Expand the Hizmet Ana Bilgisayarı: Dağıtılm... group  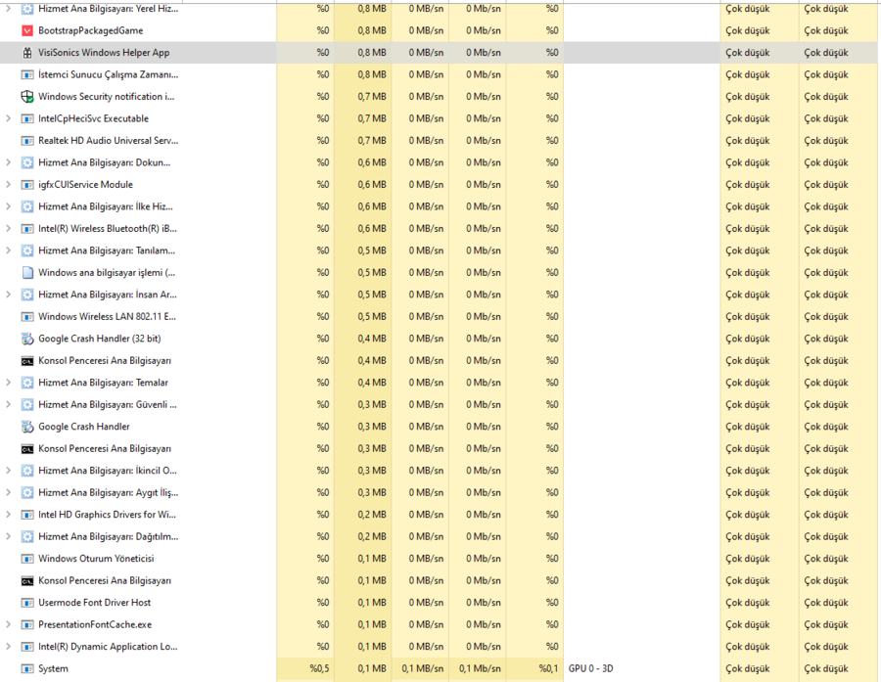[x=8, y=536]
